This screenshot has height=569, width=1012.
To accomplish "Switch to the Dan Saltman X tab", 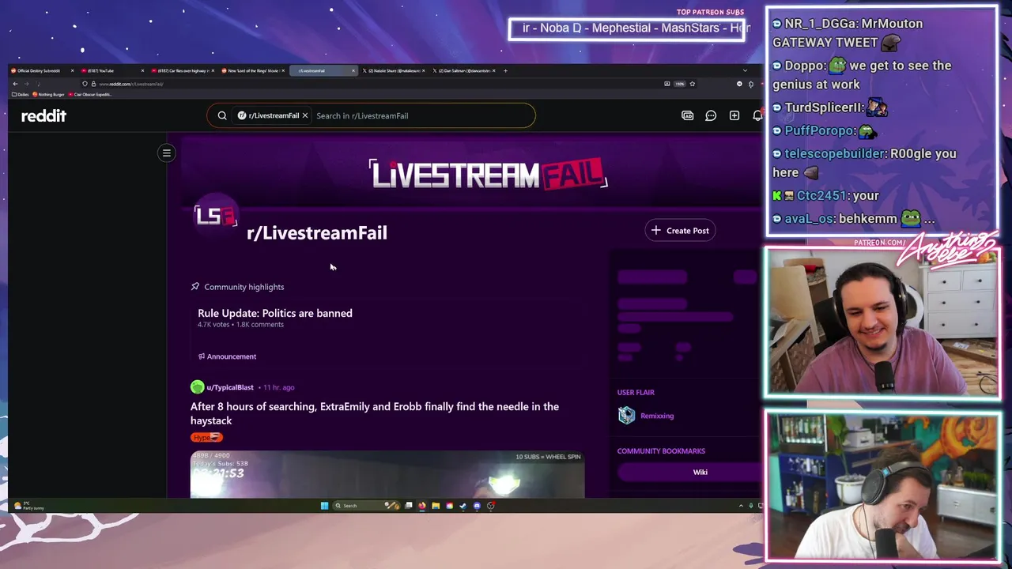I will 463,70.
